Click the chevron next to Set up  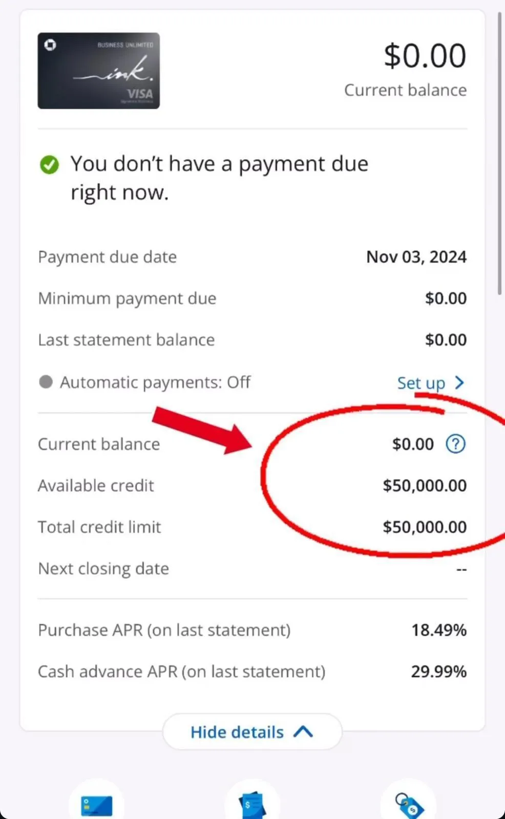pos(459,382)
